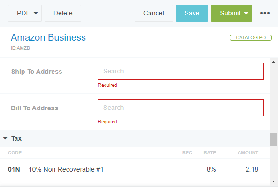Open the PDF dropdown
278x188 pixels.
click(25, 13)
